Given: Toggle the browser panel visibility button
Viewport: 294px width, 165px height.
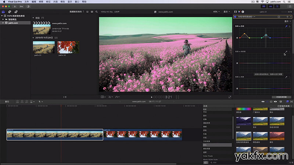Looking at the screenshot, I should [x=264, y=6].
